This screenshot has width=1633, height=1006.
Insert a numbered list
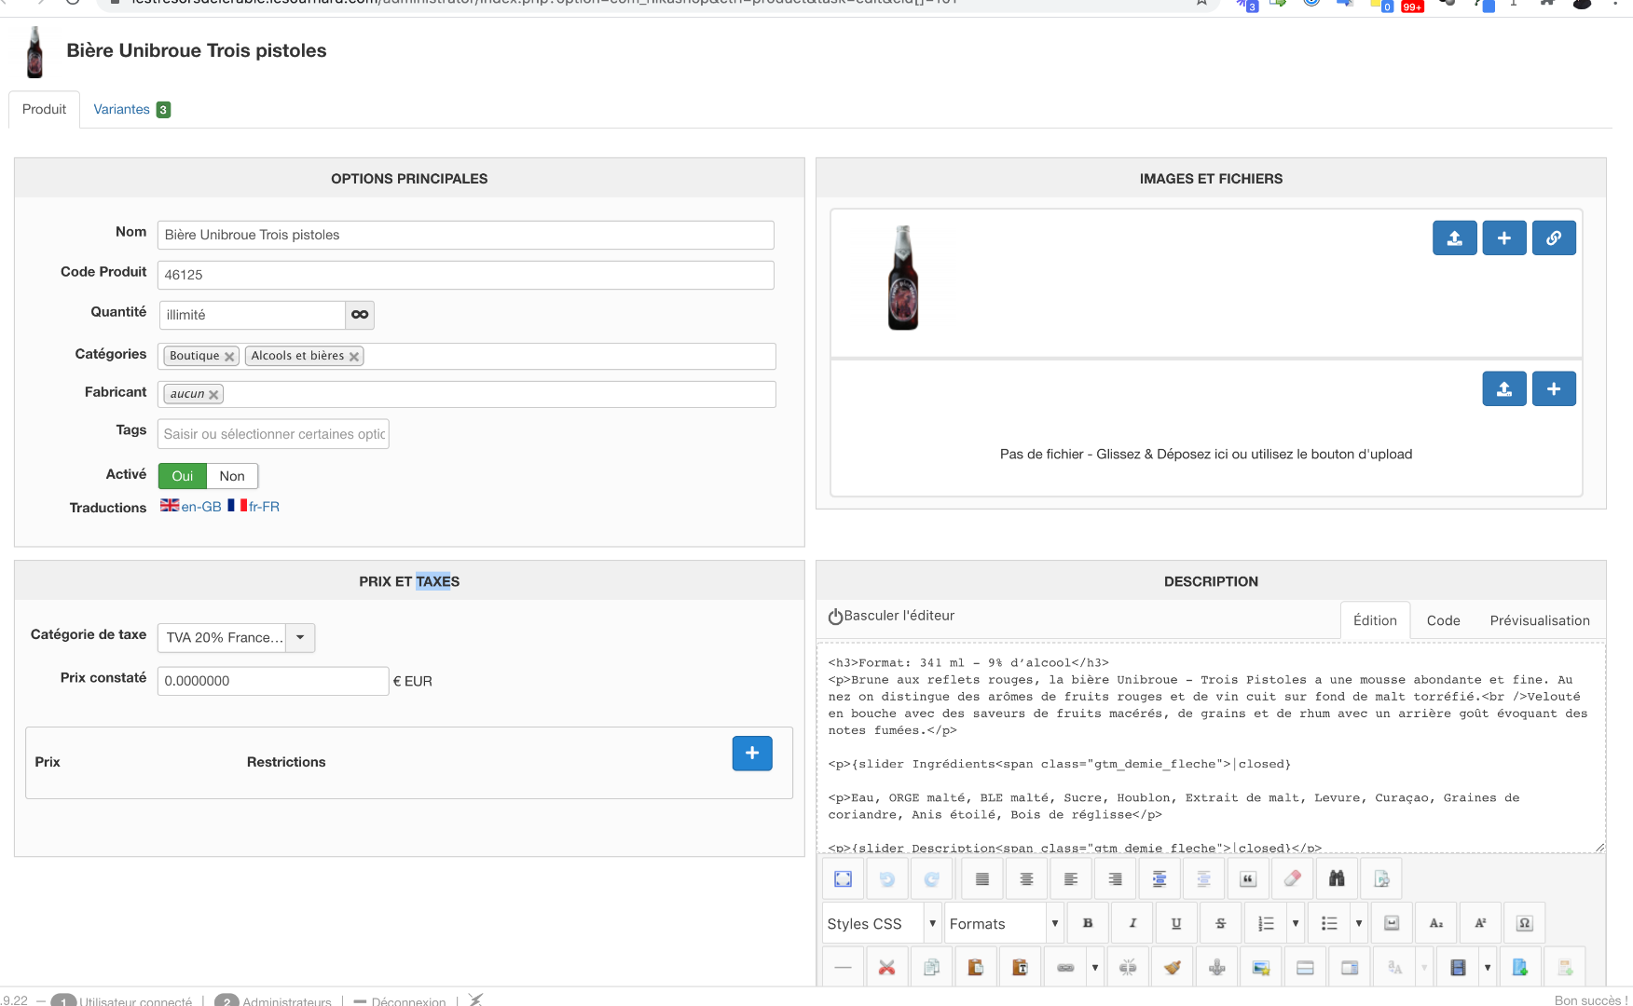[1265, 923]
